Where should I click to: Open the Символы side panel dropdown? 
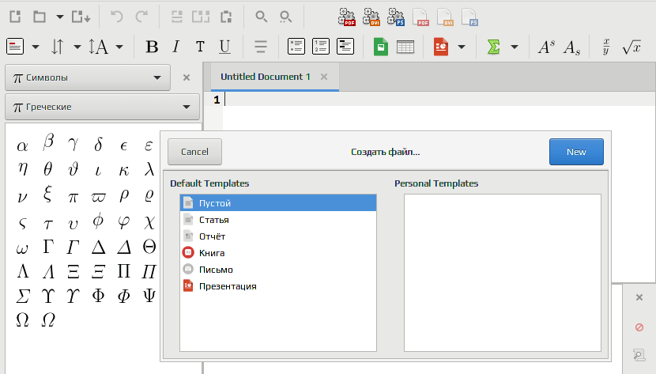coord(88,77)
